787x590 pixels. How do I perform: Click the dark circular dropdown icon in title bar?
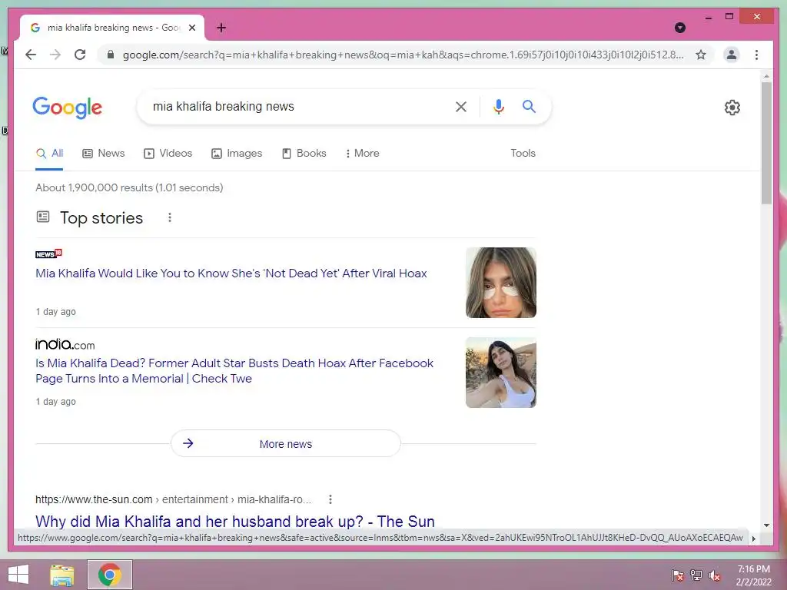click(679, 28)
